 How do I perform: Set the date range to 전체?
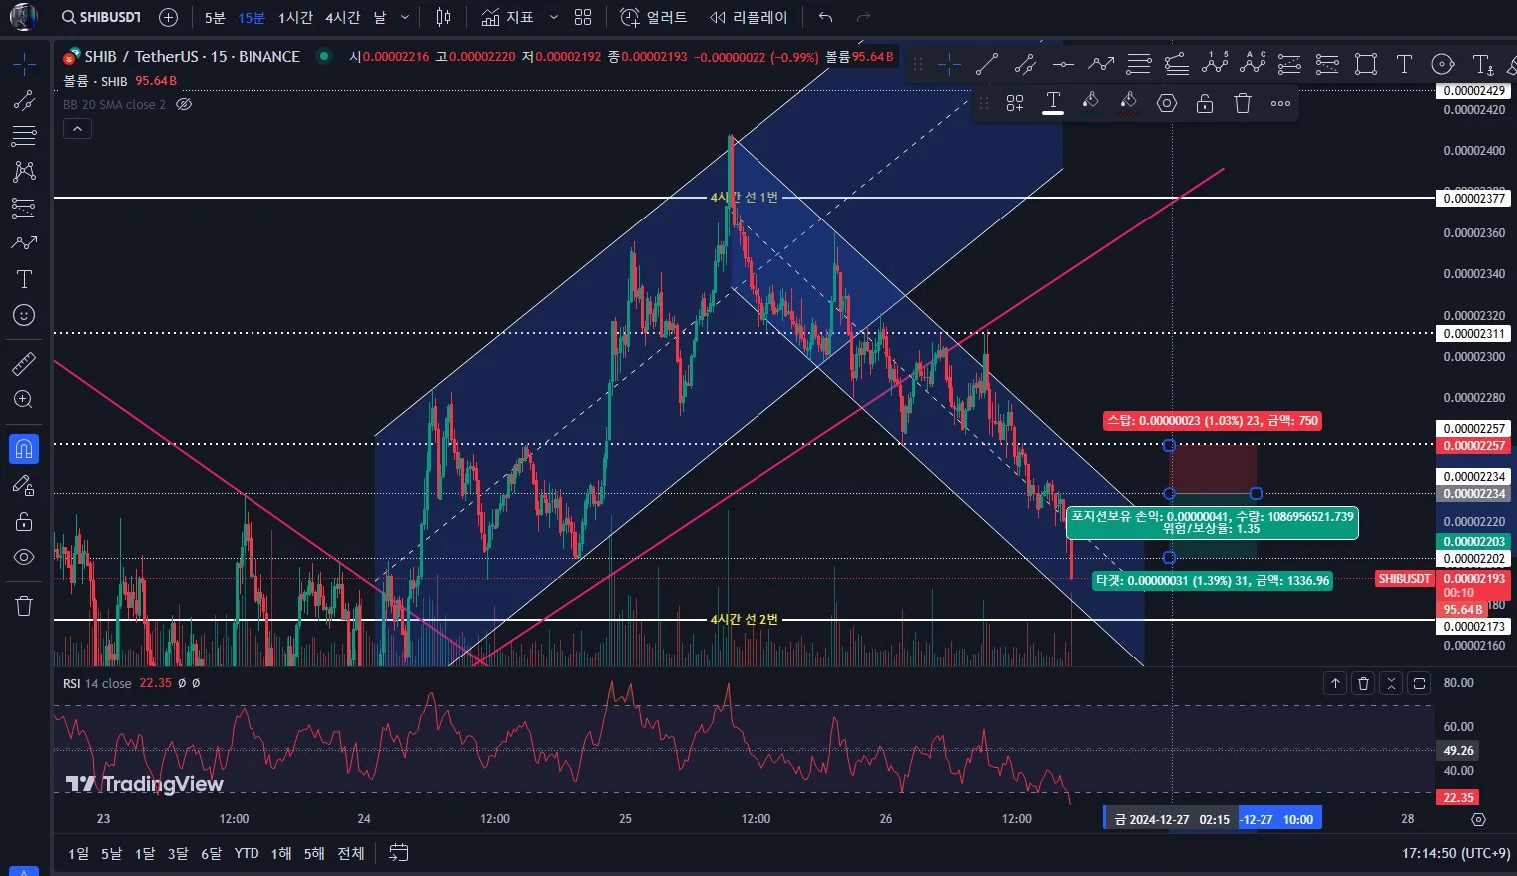(351, 853)
